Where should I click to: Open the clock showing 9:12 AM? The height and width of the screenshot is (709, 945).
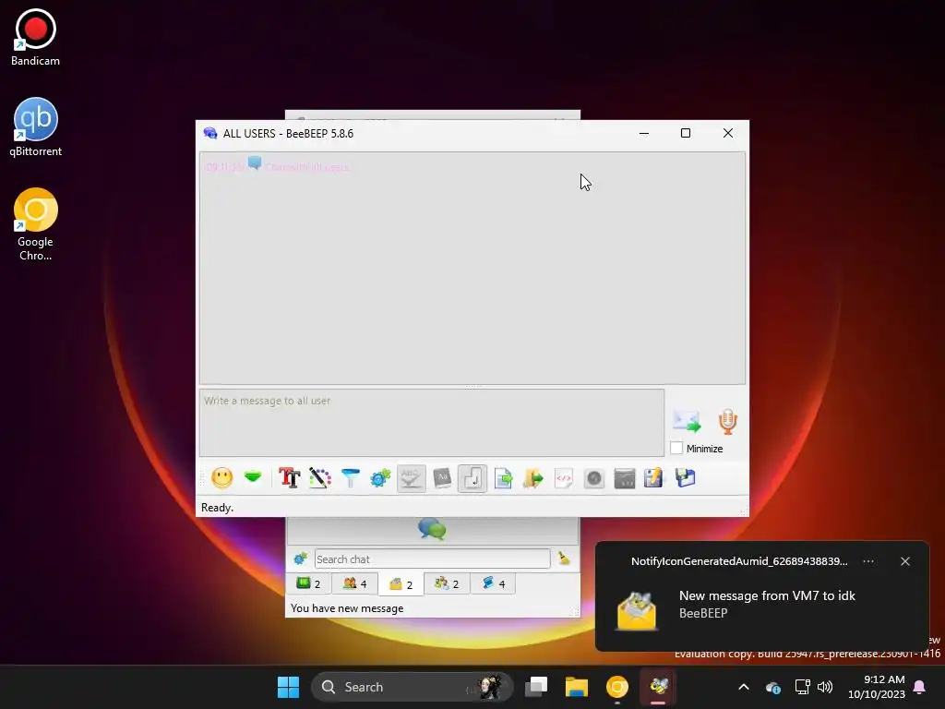(x=877, y=687)
